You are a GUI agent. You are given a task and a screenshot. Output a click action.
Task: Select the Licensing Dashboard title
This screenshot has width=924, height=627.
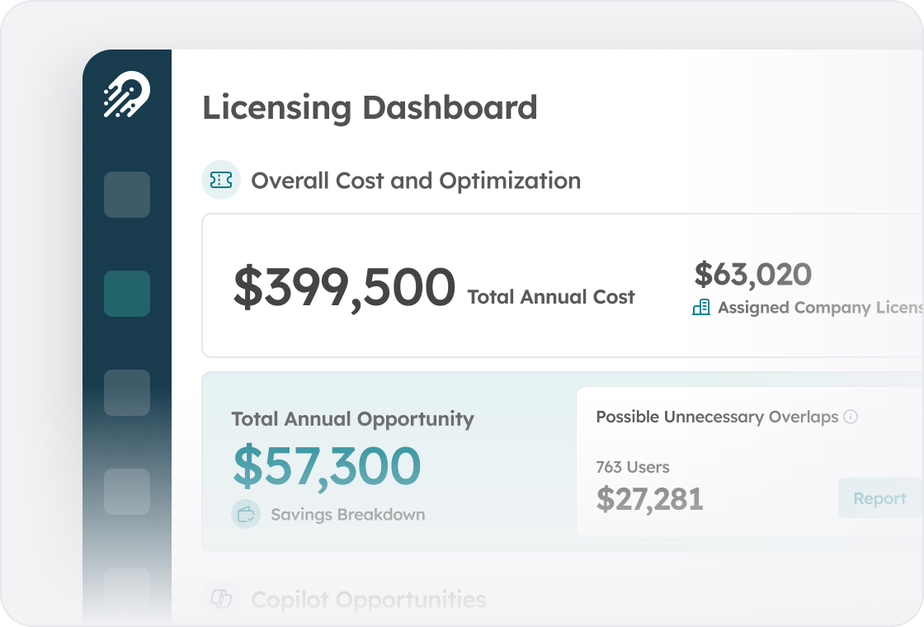click(x=370, y=107)
